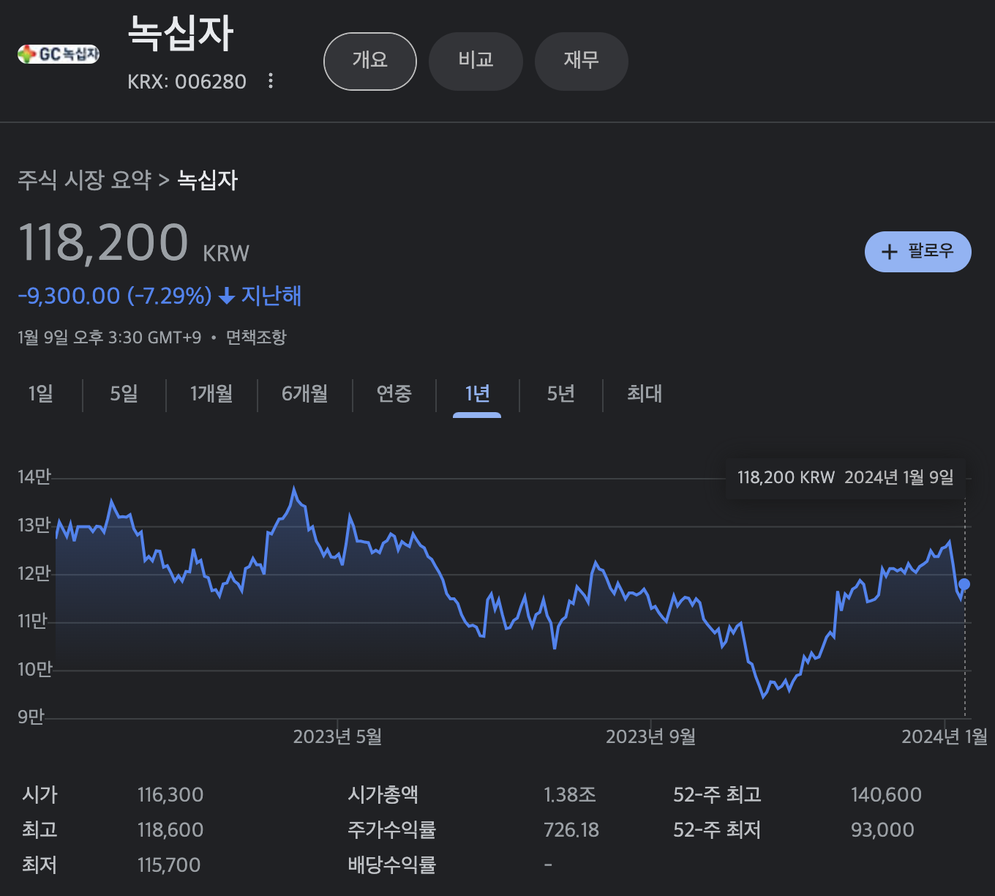Select the 1년 time range

point(477,394)
